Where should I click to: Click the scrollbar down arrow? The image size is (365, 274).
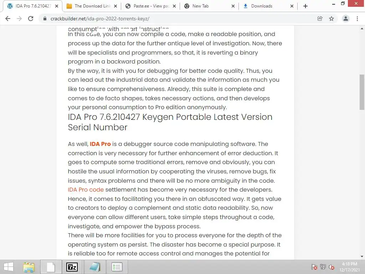(x=362, y=257)
